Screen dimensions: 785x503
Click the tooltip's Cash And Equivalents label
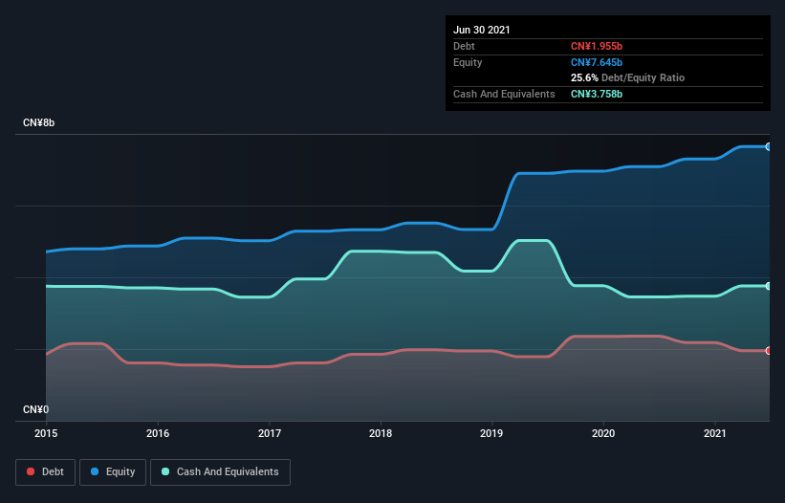(504, 94)
